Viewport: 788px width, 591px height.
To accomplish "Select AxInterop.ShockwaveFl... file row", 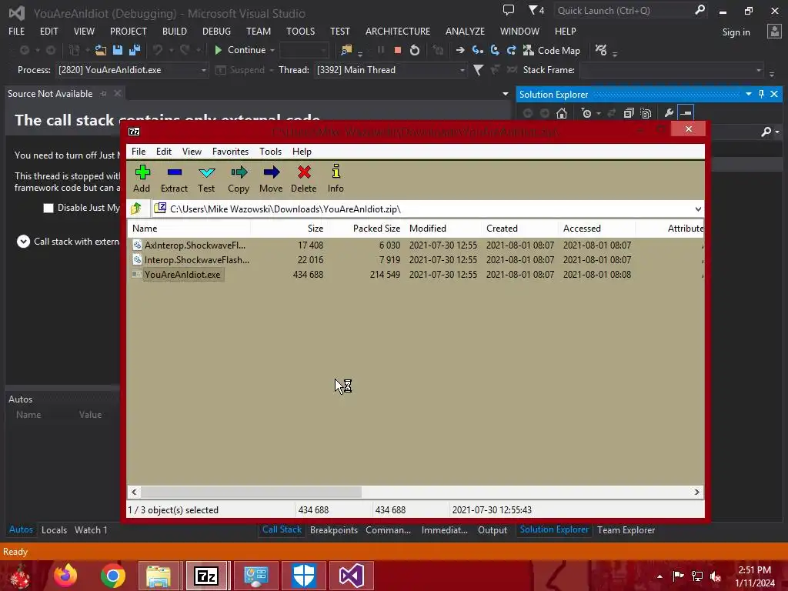I will (x=415, y=245).
